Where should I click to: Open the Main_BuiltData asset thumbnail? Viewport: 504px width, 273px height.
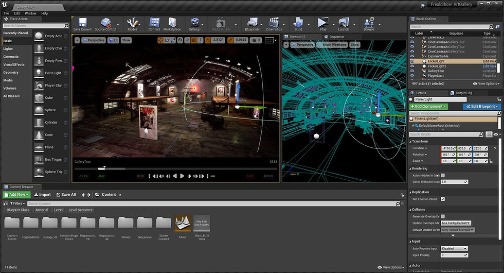click(202, 223)
